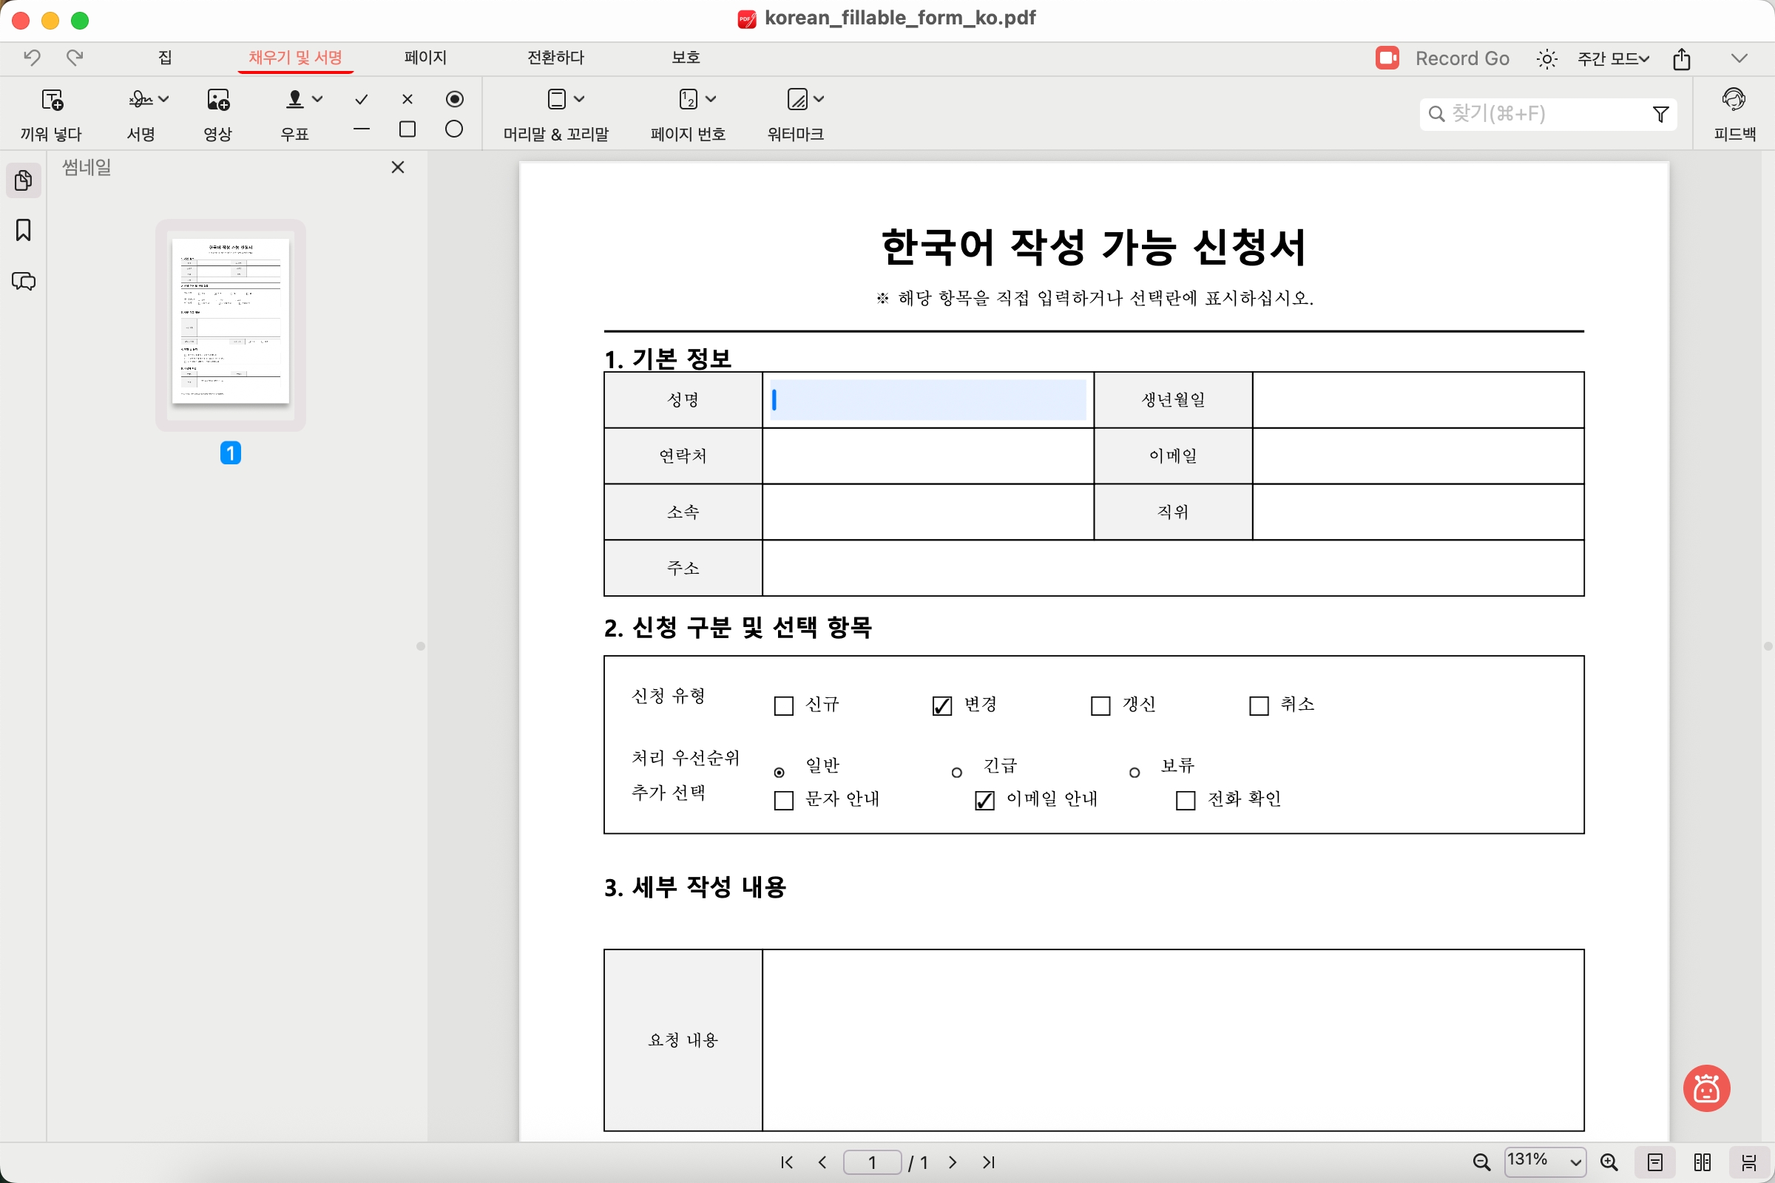
Task: Switch to the 채우기 및 서명 tab
Action: tap(296, 58)
